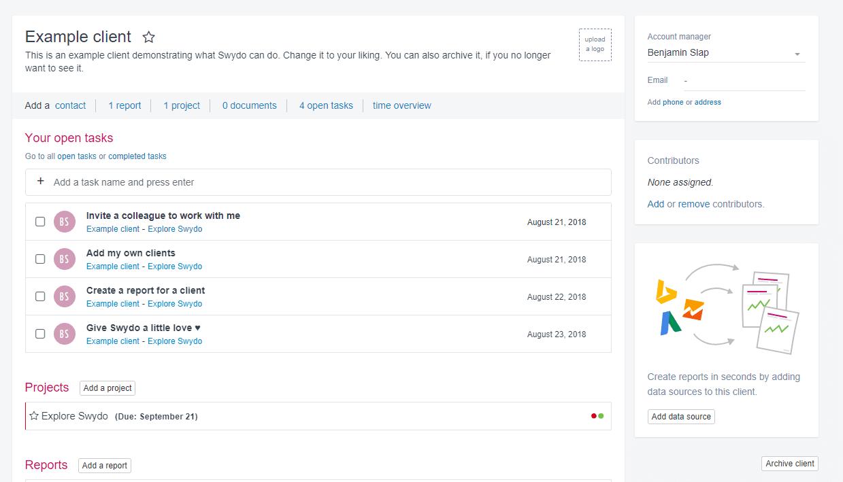Click Add data source button

tap(681, 417)
